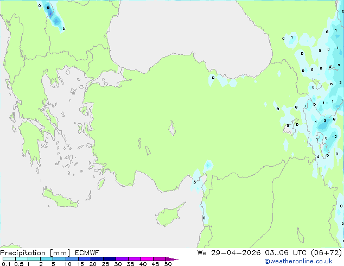Click the dark blue swatch between 25 and 30
Viewport: 344px width, 266px height.
tap(110, 259)
